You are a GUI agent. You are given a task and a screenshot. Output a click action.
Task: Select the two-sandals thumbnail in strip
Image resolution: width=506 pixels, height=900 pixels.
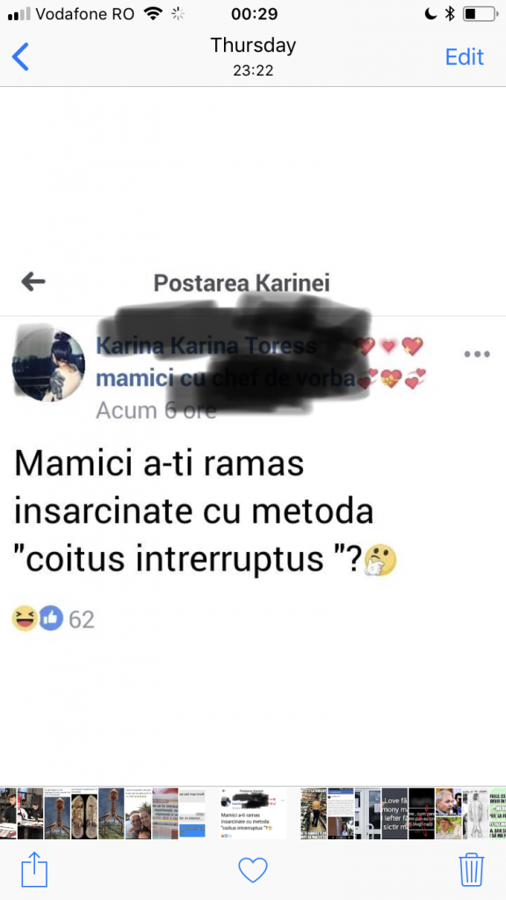[x=83, y=813]
